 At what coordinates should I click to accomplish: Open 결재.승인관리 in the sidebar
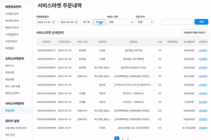pyautogui.click(x=12, y=93)
